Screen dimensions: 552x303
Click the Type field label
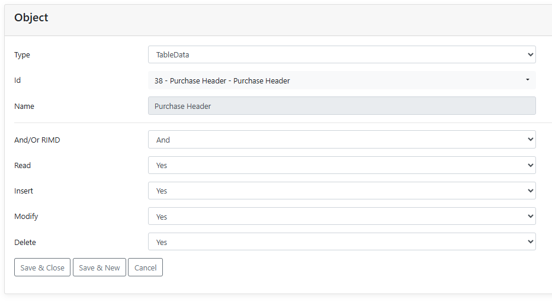coord(22,55)
